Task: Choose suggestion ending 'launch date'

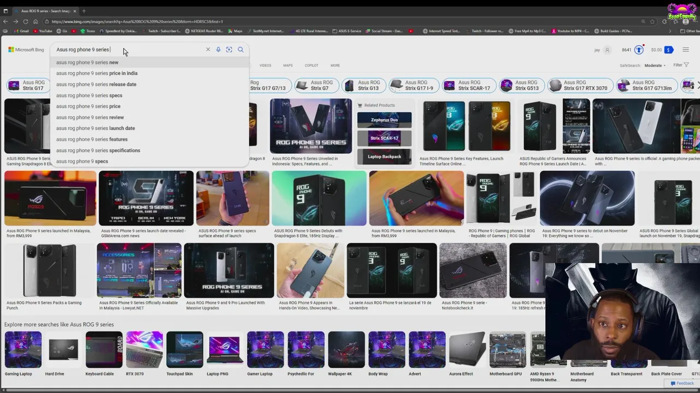Action: click(149, 128)
